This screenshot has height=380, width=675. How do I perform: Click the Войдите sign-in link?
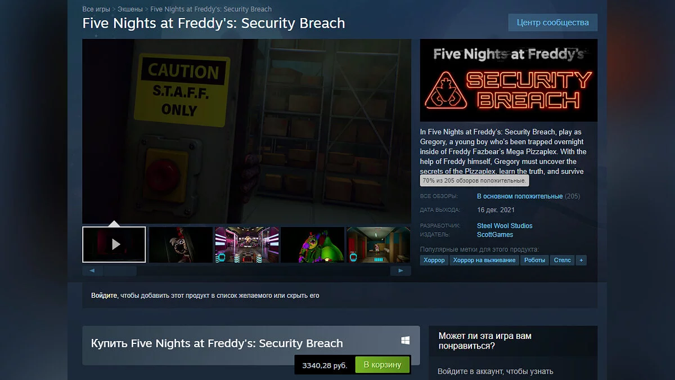click(104, 295)
